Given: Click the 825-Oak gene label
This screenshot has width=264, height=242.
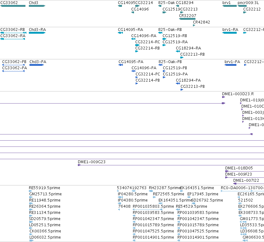Looking at the screenshot, I should [167, 3].
